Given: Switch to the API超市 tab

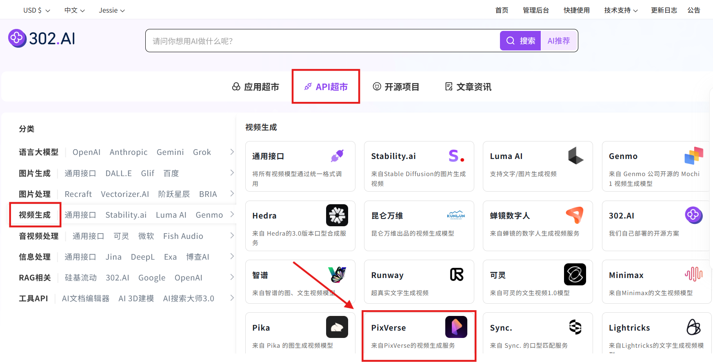Looking at the screenshot, I should point(326,87).
